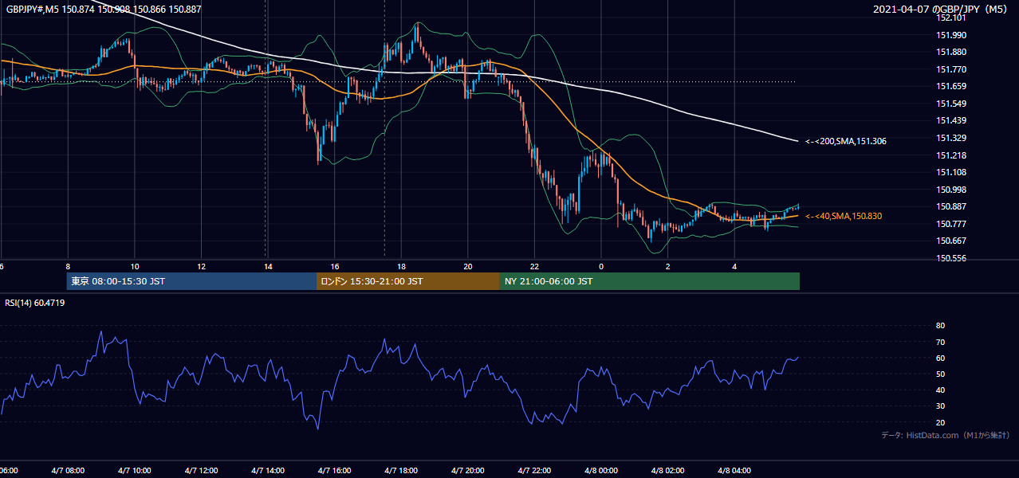Click price axis value 151.880

coord(950,53)
